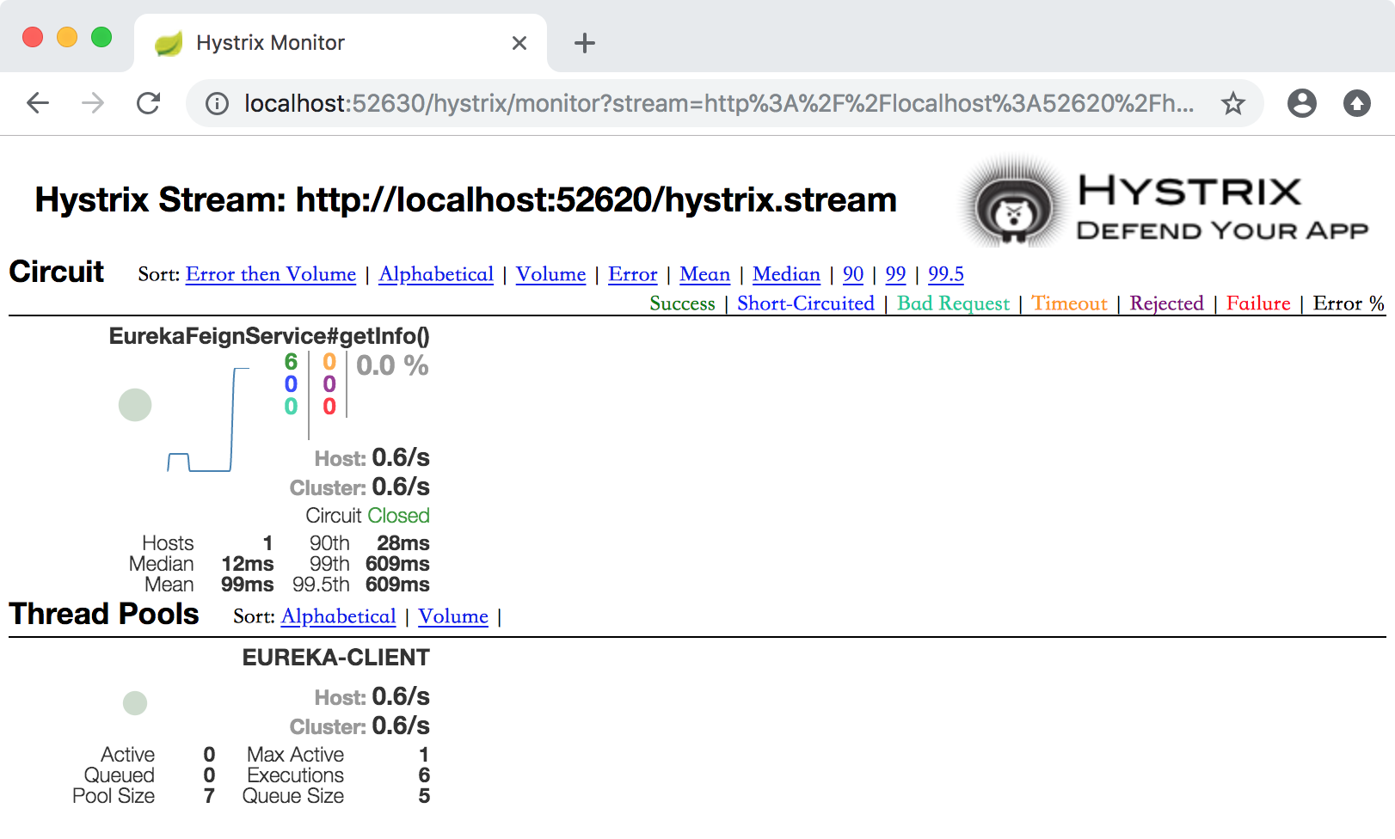This screenshot has width=1395, height=839.
Task: Click the circuit request rate sparkline graph
Action: point(208,419)
